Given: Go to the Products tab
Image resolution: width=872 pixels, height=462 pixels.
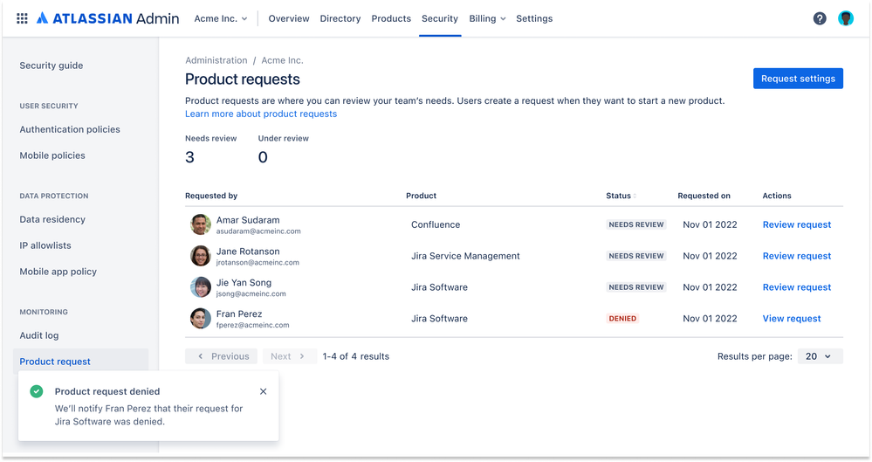Looking at the screenshot, I should (391, 18).
